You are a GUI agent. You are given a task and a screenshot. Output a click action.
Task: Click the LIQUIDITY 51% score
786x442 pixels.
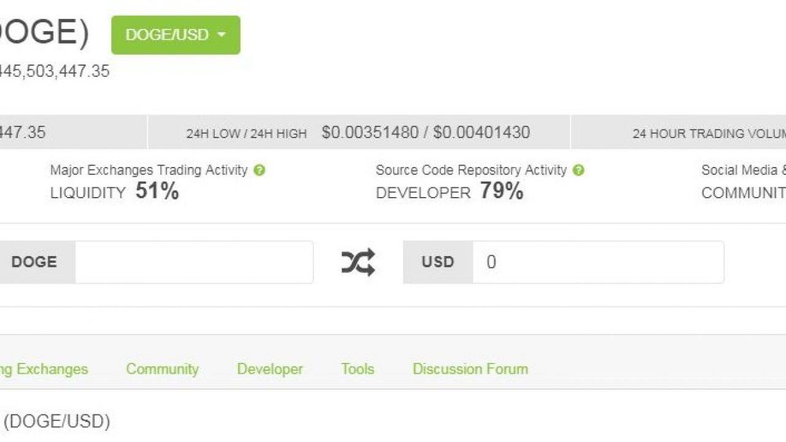pyautogui.click(x=115, y=192)
